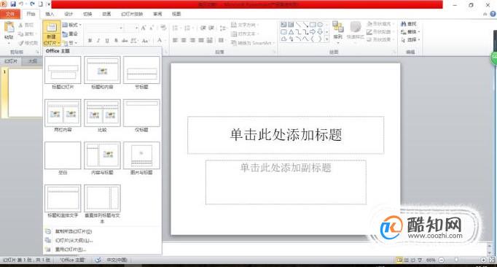Viewport: 497px width, 267px height.
Task: Click the Find binoculars icon
Action: pyautogui.click(x=404, y=24)
